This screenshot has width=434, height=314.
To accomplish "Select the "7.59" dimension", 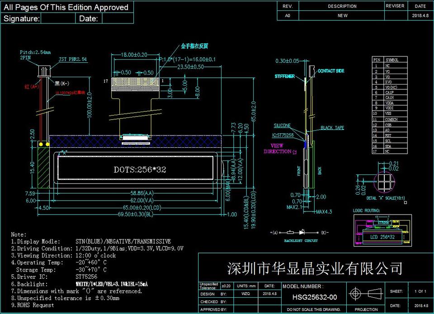I will click(30, 193).
